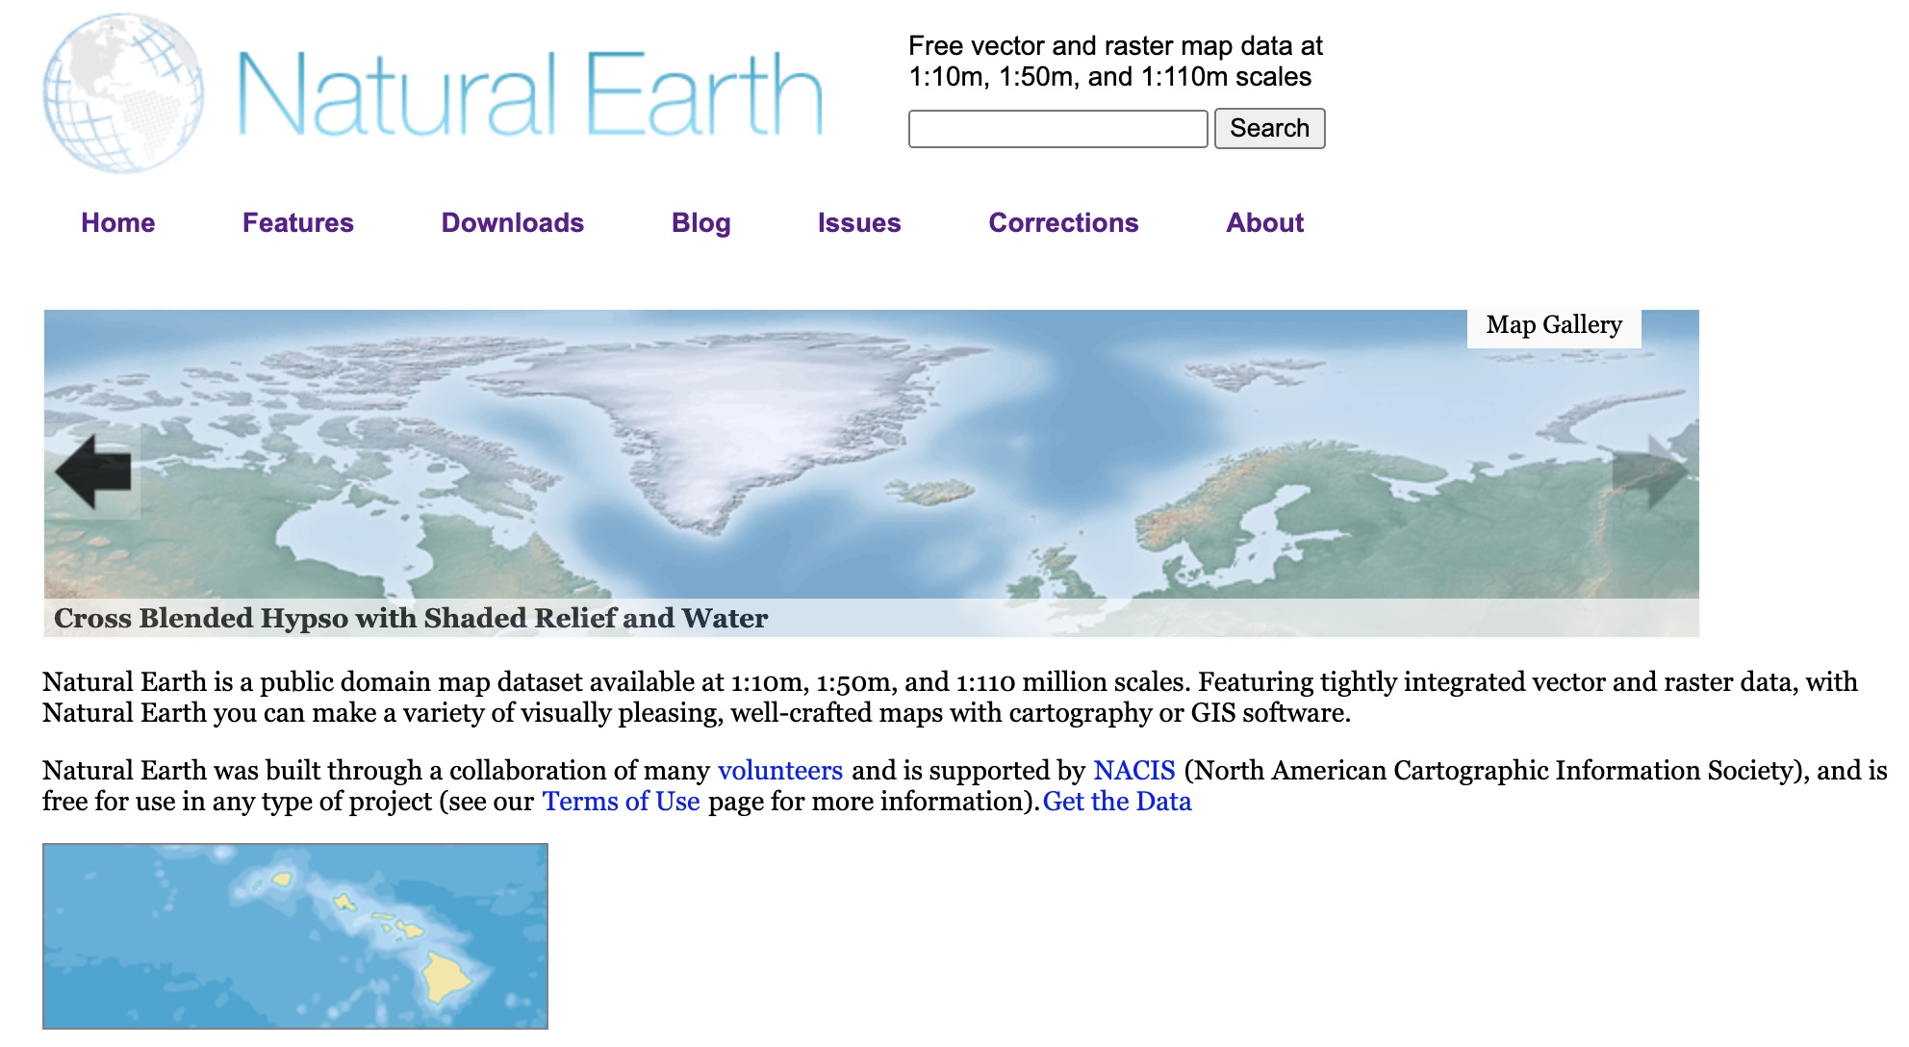Click the Cross Blended Hypso caption
The width and height of the screenshot is (1909, 1047).
411,619
